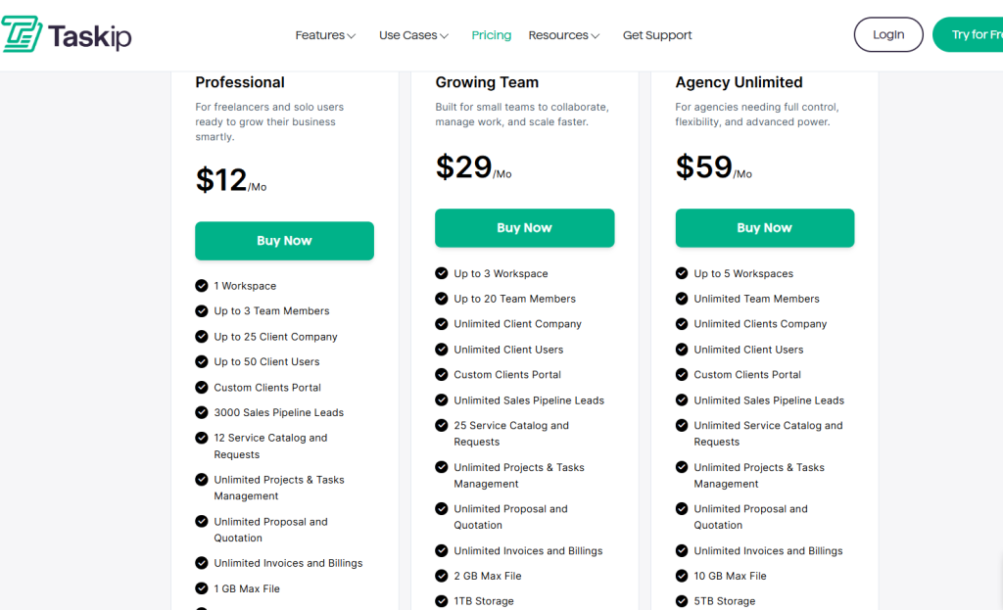
Task: Click checkmark icon beside 1 Workspace
Action: click(202, 286)
